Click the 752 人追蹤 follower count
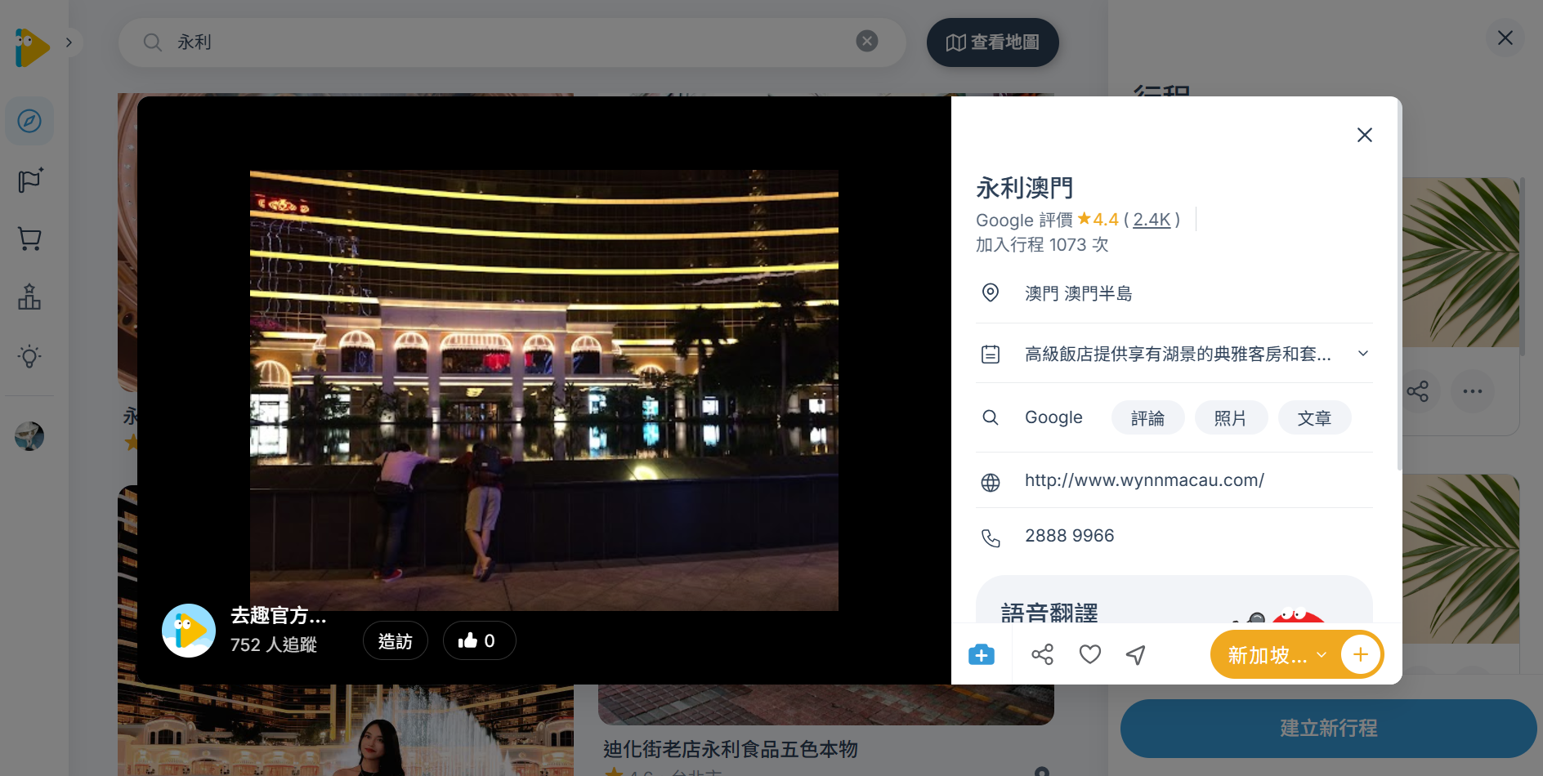Viewport: 1543px width, 776px height. tap(274, 645)
